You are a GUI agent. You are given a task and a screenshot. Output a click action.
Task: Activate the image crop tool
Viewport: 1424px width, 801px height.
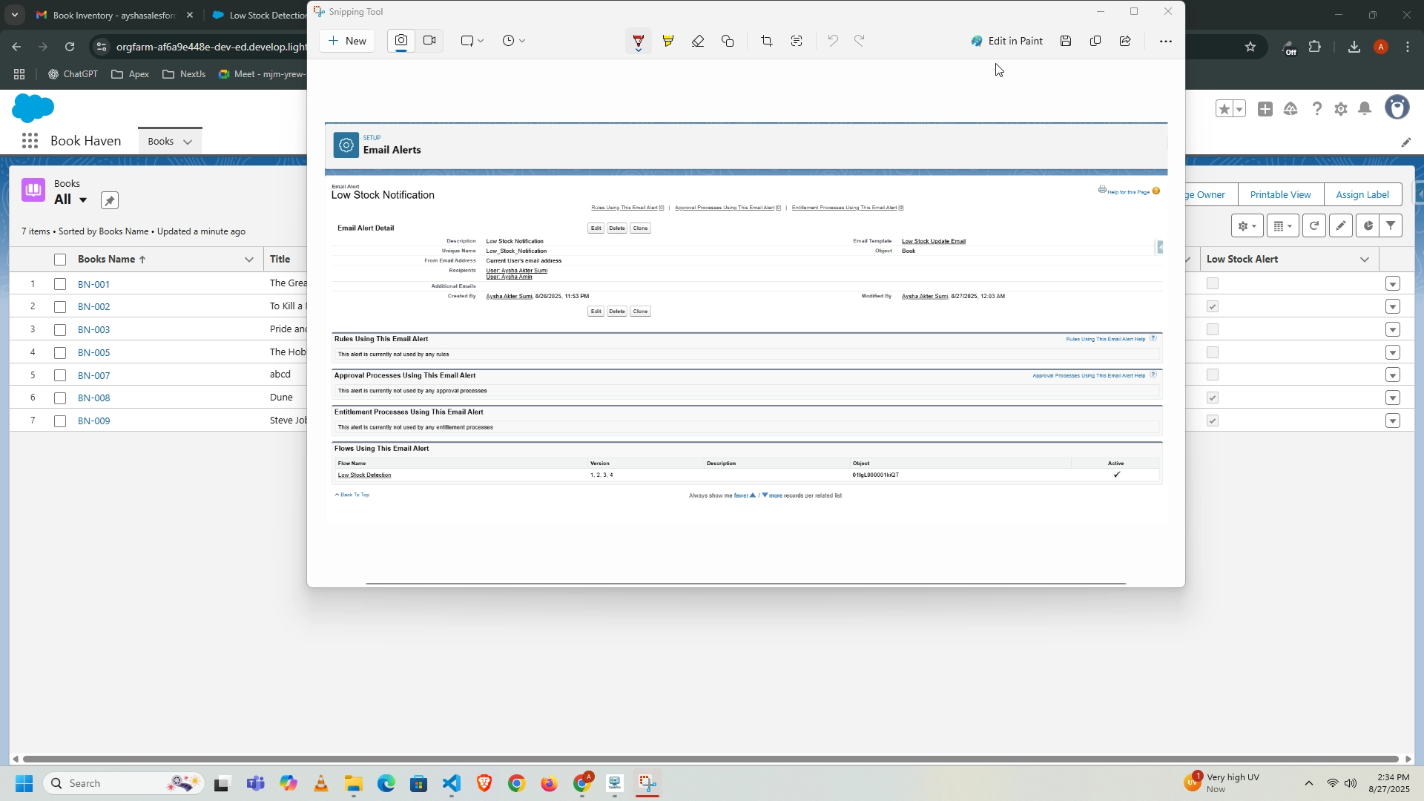[x=767, y=42]
